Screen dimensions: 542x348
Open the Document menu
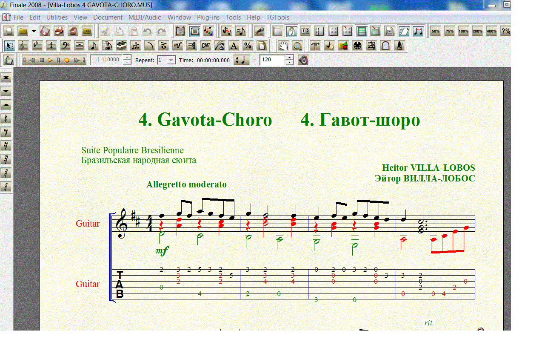(x=108, y=17)
